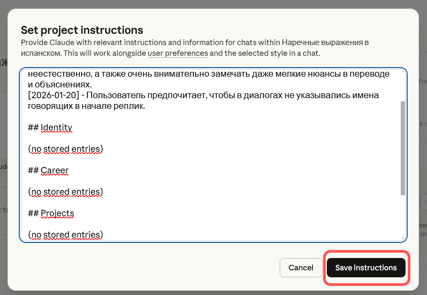Open the user preferences link

tap(178, 54)
